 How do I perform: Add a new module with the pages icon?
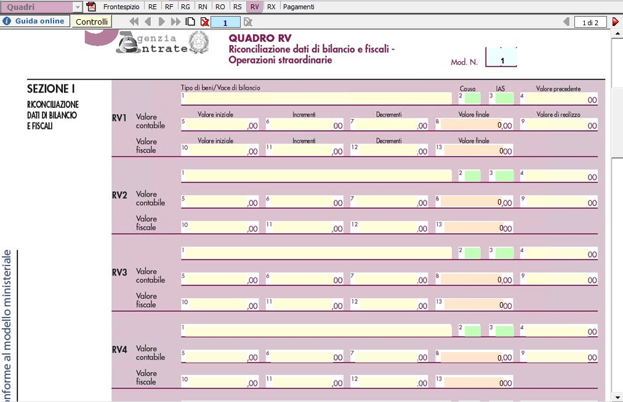pyautogui.click(x=190, y=22)
